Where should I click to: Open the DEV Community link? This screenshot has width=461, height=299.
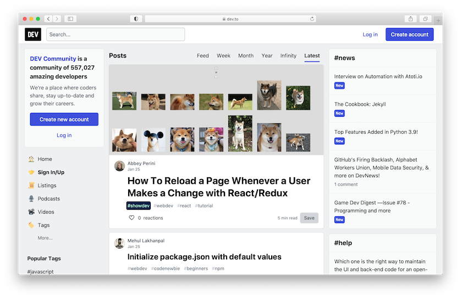click(53, 58)
